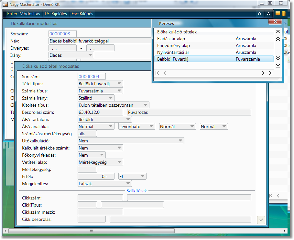Image resolution: width=294 pixels, height=240 pixels.
Task: Jump to bottom of search list
Action: (x=278, y=66)
